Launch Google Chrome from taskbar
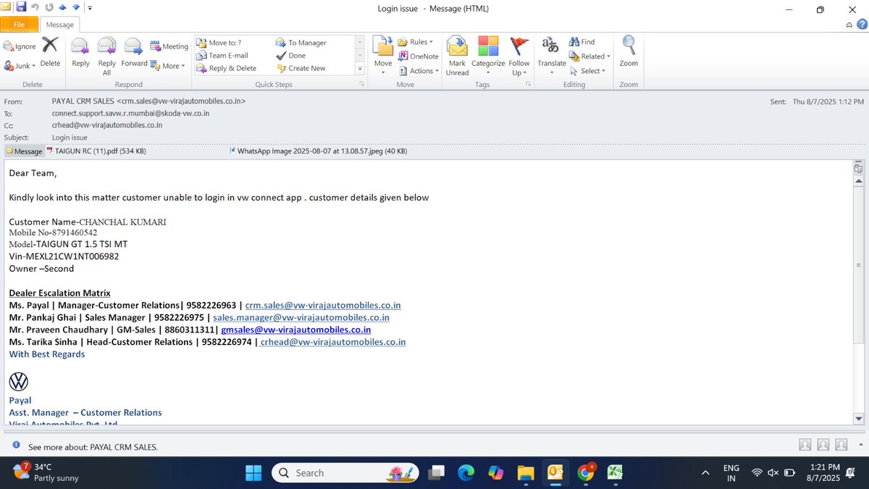The image size is (869, 489). click(586, 472)
